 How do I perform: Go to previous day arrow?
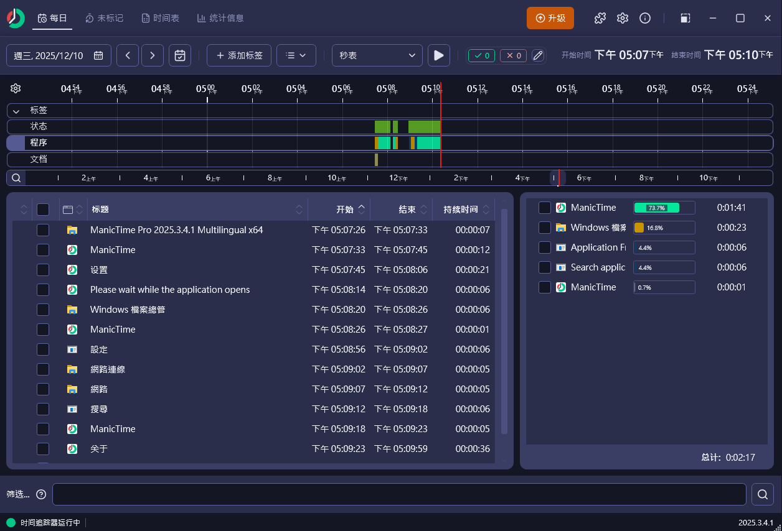coord(128,55)
